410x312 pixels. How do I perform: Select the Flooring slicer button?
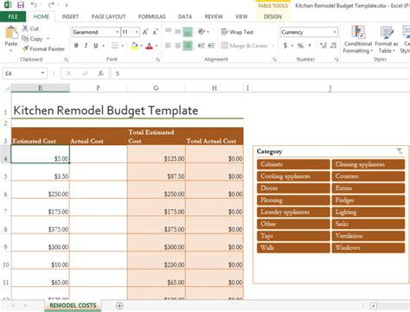point(293,200)
